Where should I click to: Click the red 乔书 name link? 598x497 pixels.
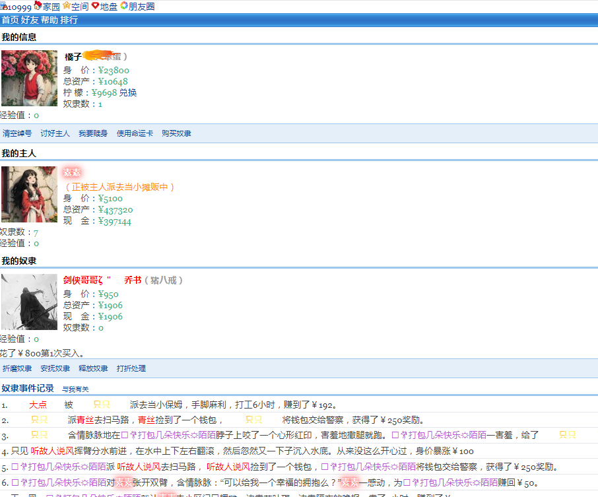coord(133,281)
